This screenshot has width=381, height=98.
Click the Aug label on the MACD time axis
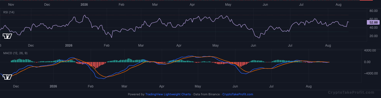tap(309, 86)
